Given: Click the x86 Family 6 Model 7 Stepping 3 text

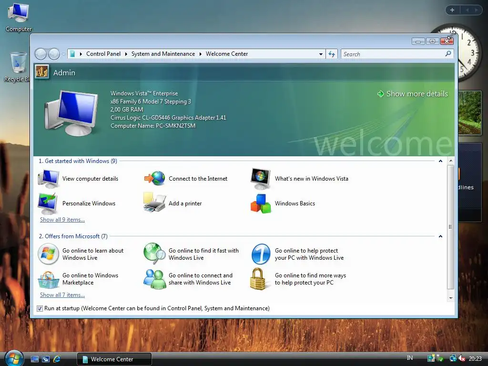Looking at the screenshot, I should [151, 102].
